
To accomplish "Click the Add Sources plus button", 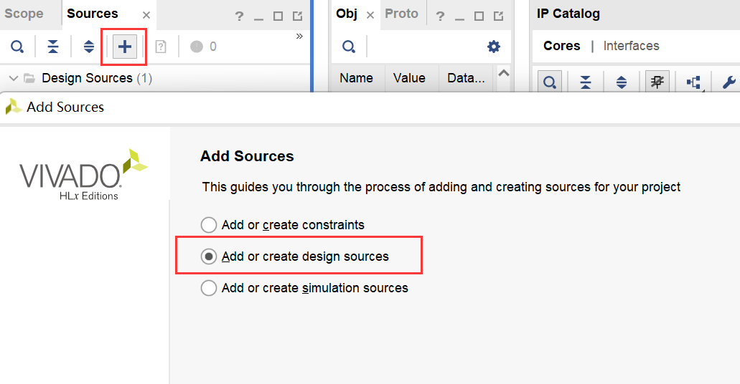I will tap(125, 47).
